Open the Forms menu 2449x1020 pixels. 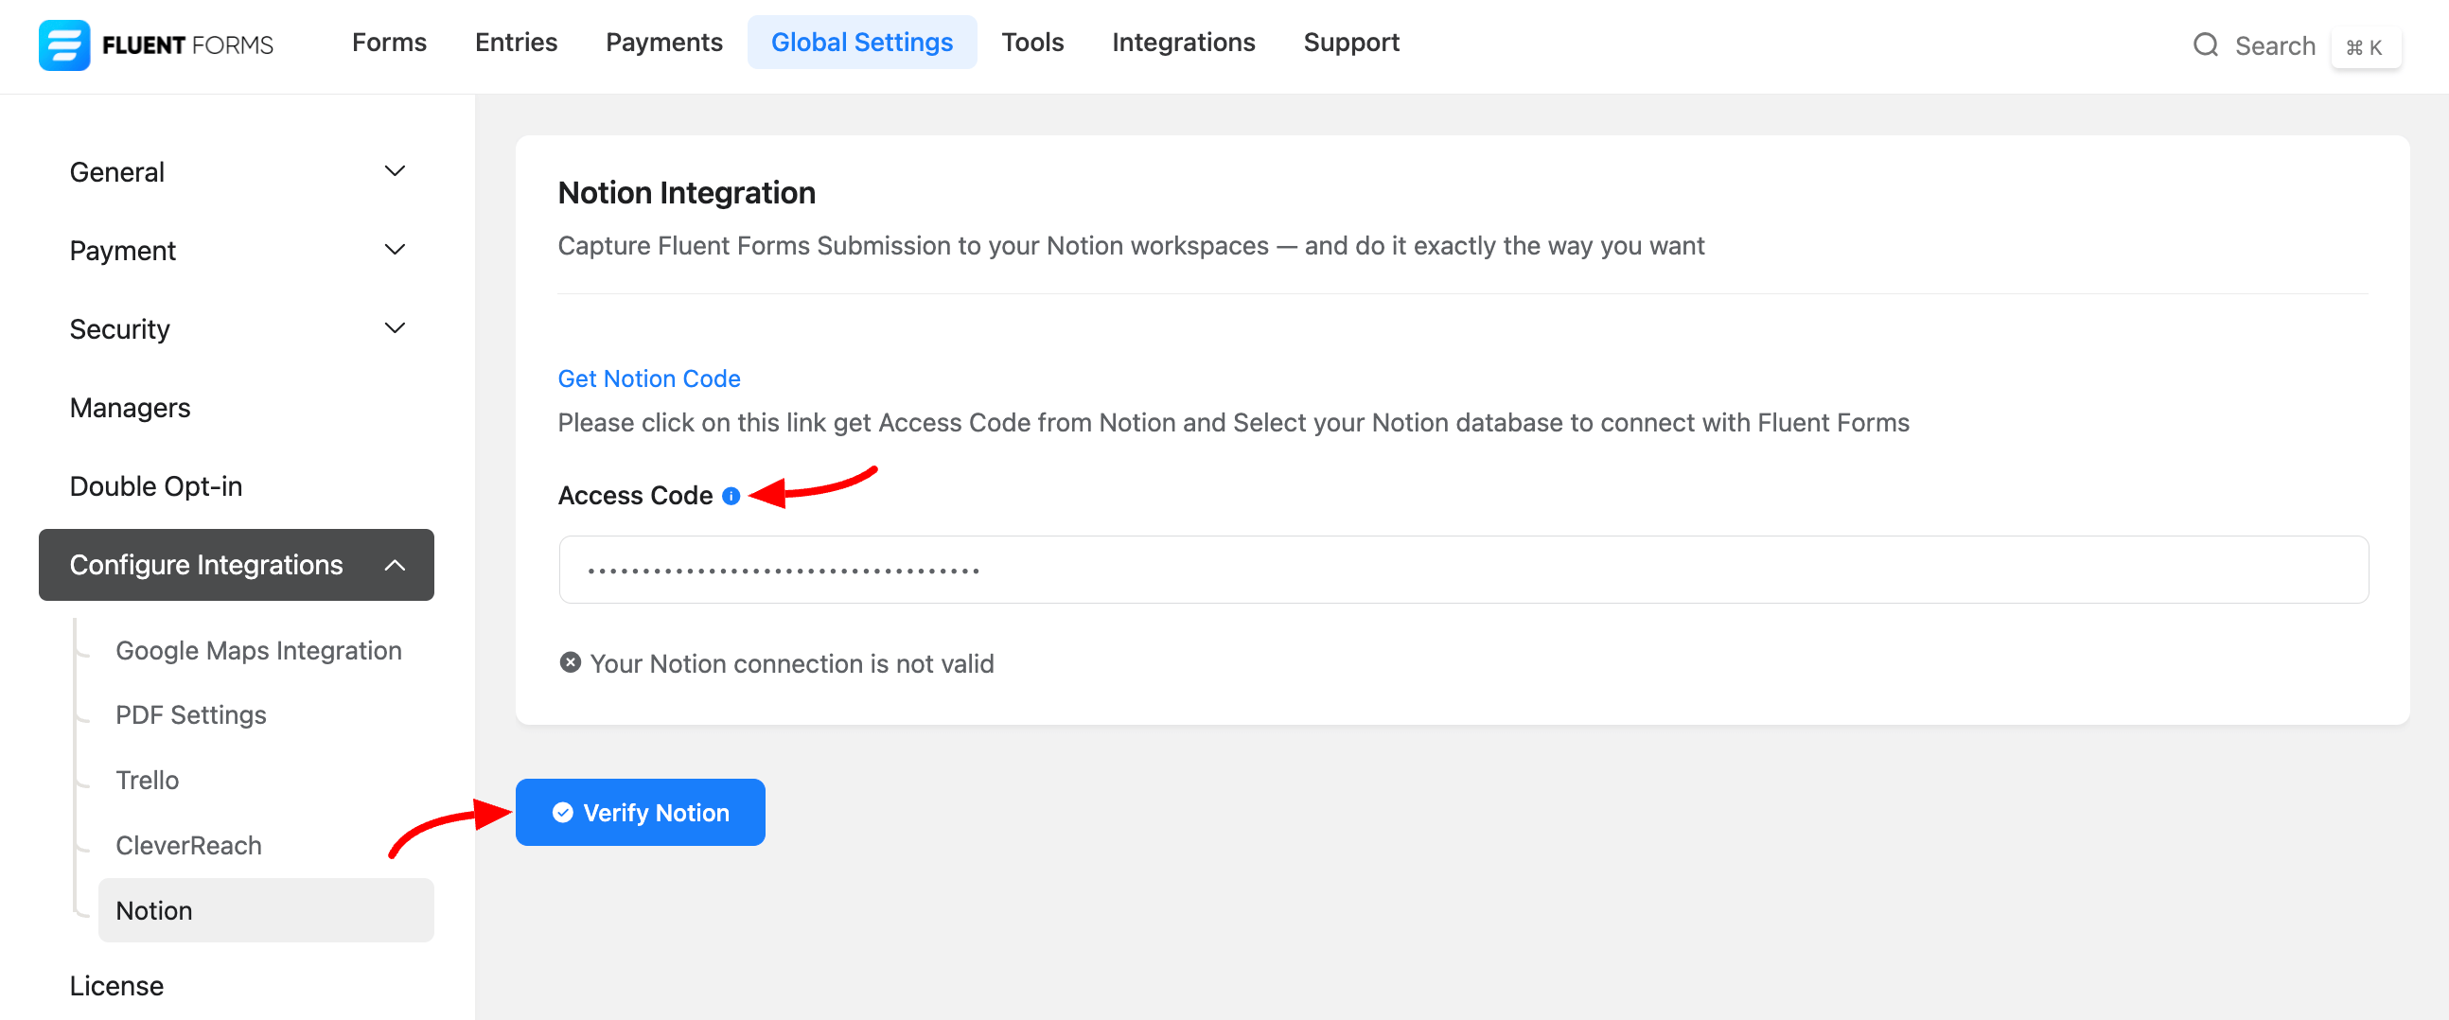[389, 43]
